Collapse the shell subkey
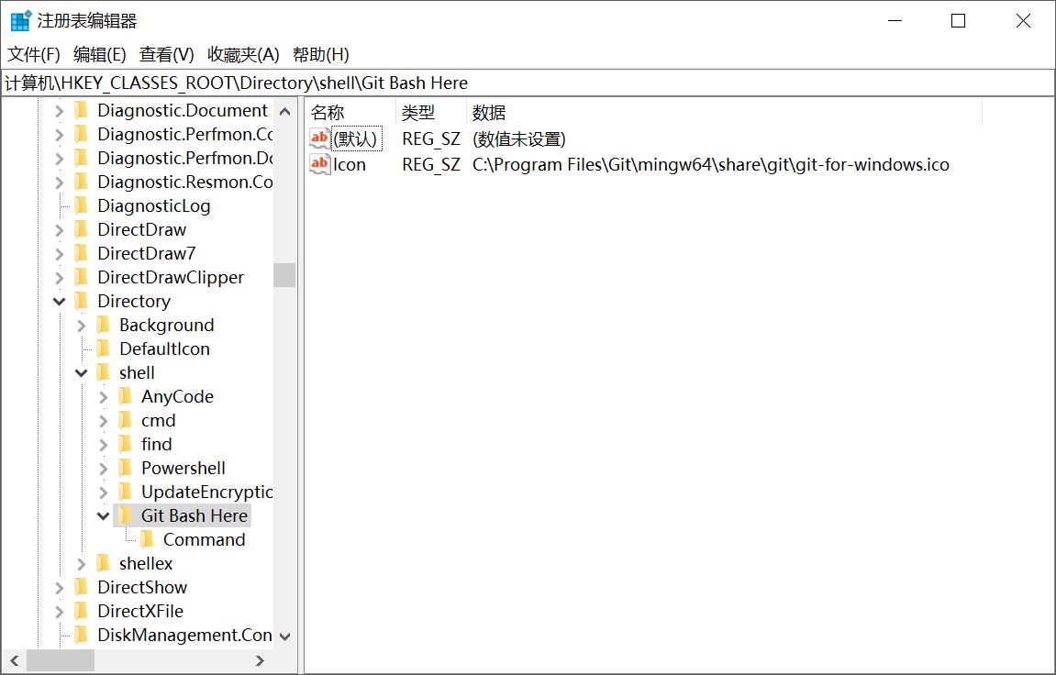1056x675 pixels. coord(82,373)
